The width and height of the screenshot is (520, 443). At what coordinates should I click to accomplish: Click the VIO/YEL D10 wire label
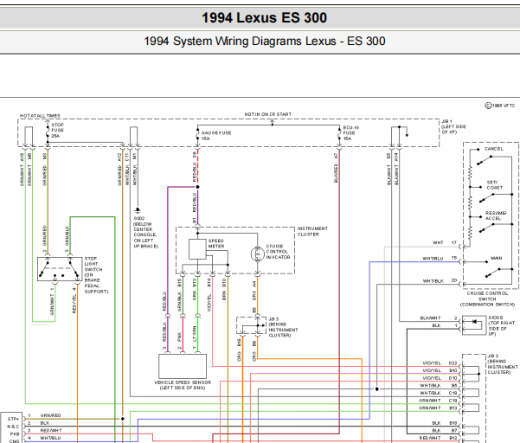point(440,378)
